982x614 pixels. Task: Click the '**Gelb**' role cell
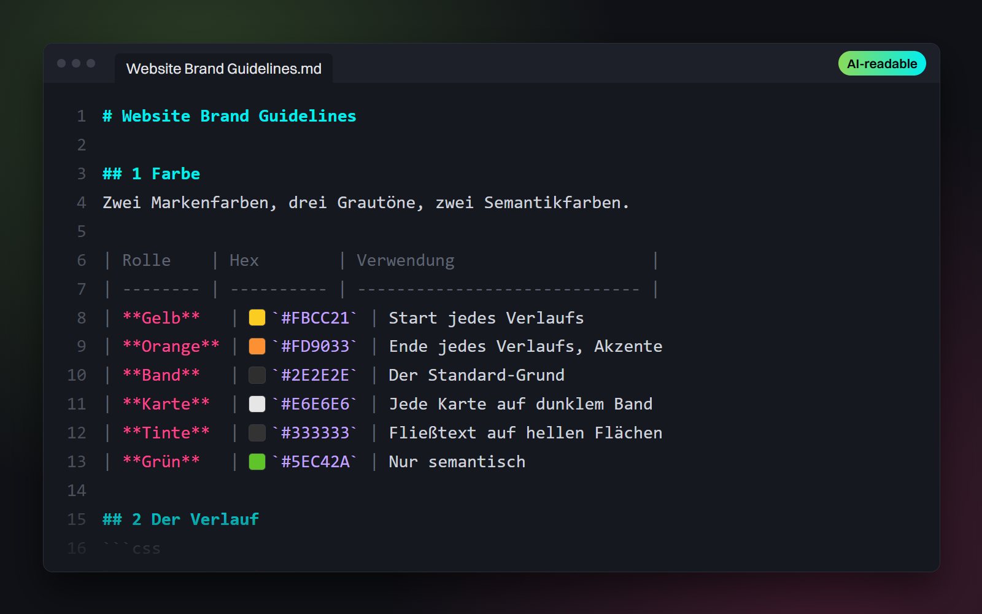[161, 318]
